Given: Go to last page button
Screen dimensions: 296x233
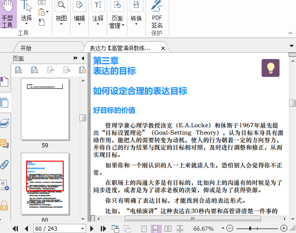Looking at the screenshot, I should tap(103, 229).
